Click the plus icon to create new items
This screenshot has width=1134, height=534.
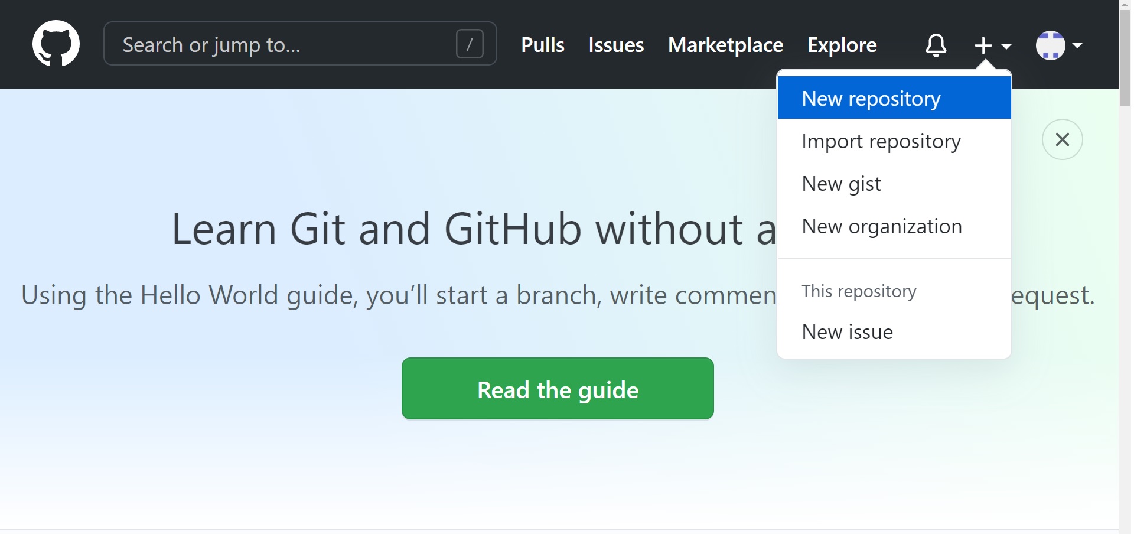click(983, 45)
